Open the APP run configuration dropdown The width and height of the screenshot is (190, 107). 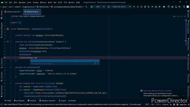click(x=98, y=7)
